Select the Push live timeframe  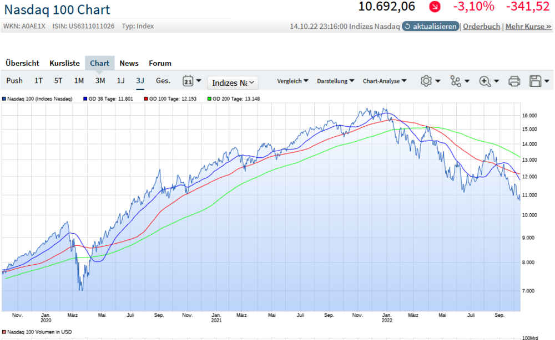click(x=14, y=80)
